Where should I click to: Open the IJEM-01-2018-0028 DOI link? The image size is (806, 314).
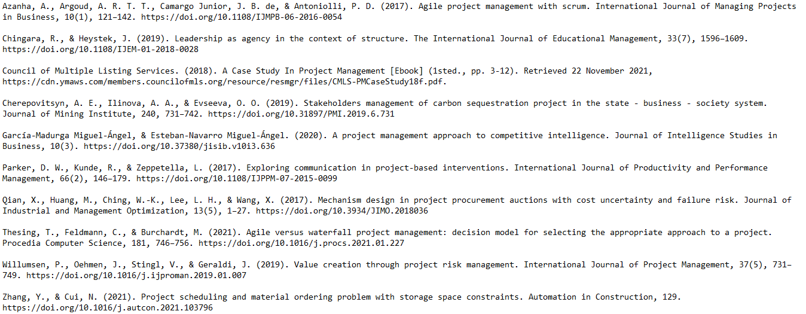click(100, 50)
